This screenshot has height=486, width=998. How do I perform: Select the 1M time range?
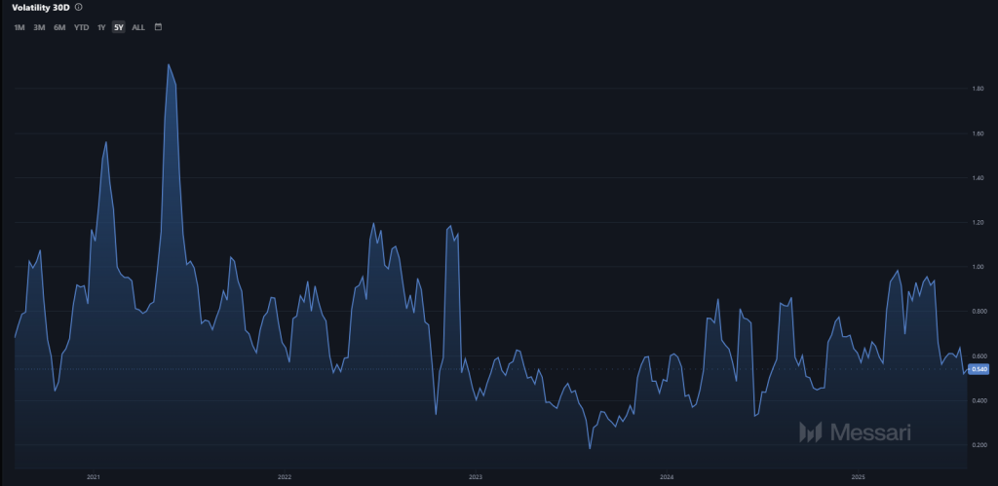click(x=19, y=27)
